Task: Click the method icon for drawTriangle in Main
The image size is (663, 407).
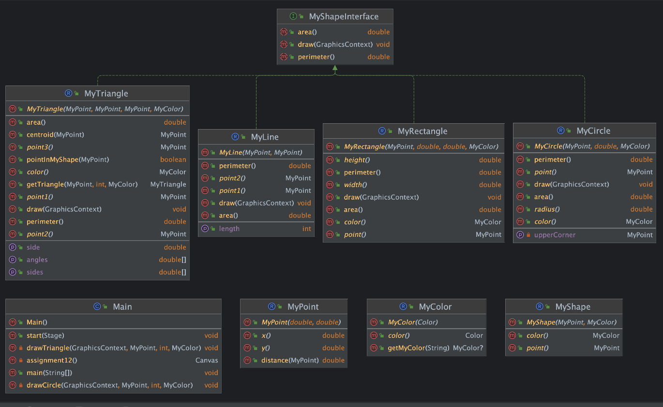Action: pos(13,348)
